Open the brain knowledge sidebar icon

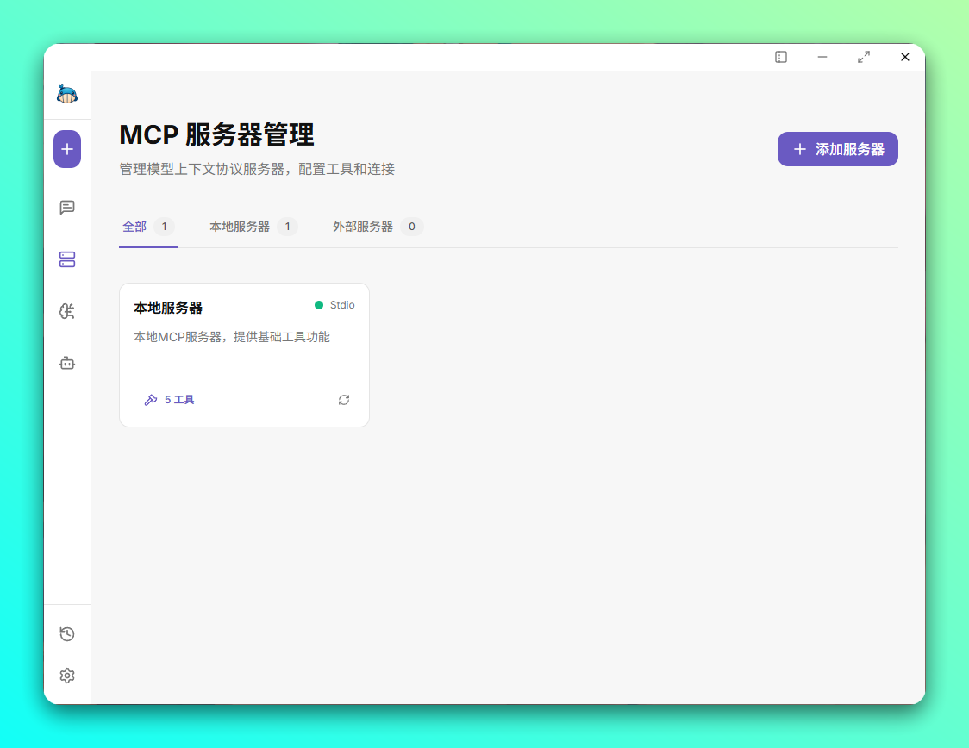(67, 311)
